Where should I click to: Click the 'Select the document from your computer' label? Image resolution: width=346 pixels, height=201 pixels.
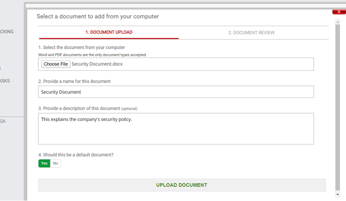point(82,47)
